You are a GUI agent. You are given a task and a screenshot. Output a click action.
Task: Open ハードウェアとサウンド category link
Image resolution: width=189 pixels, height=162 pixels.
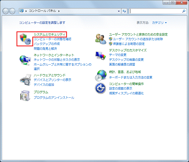pyautogui.click(x=50, y=75)
